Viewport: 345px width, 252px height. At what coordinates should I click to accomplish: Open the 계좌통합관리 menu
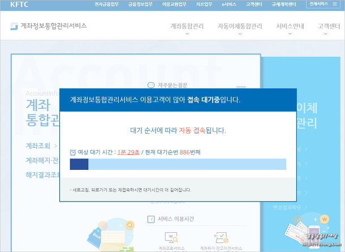pyautogui.click(x=187, y=27)
